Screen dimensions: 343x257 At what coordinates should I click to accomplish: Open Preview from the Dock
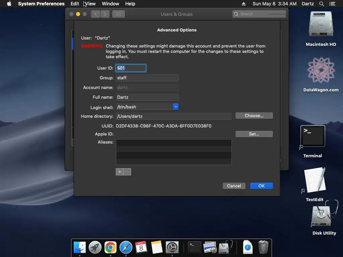click(210, 247)
